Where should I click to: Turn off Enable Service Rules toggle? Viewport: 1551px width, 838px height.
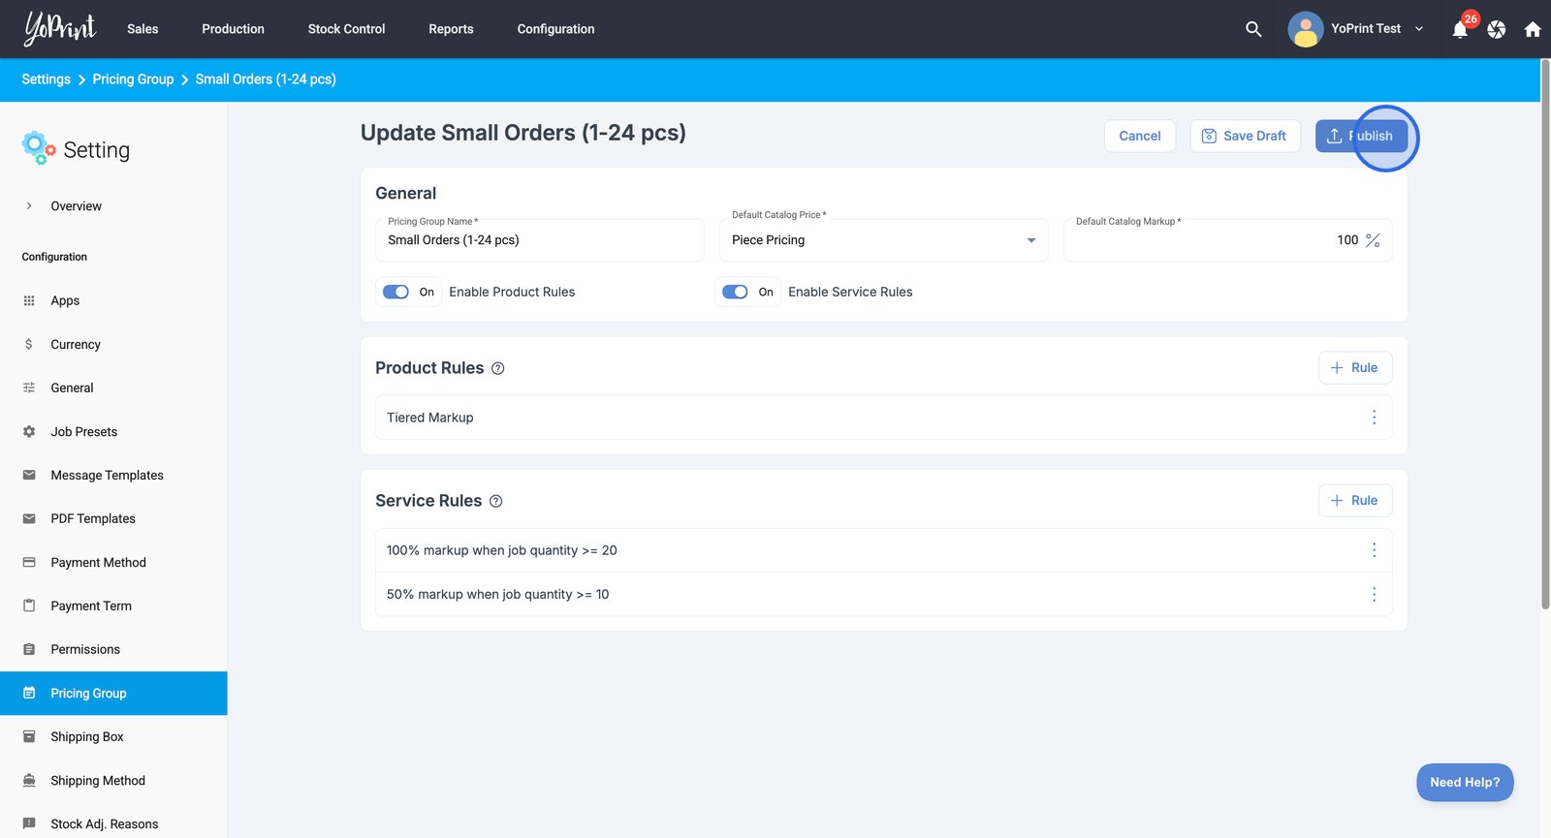click(736, 292)
